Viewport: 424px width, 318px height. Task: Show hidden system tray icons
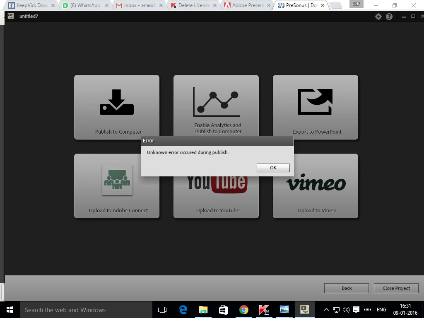[x=326, y=310]
